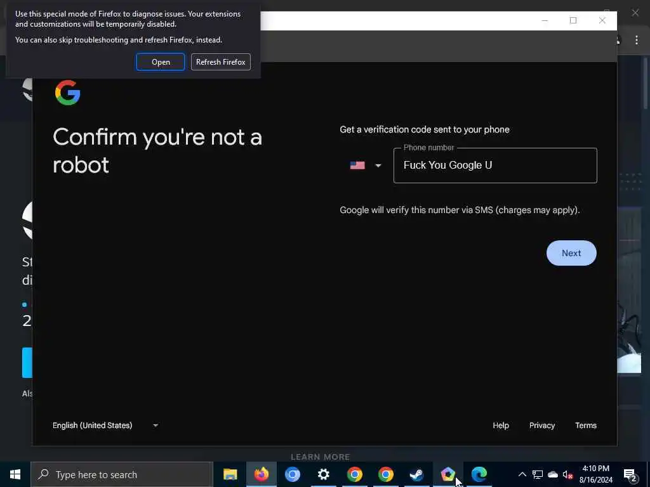The width and height of the screenshot is (650, 487).
Task: Open the Windows Start menu
Action: 15,474
